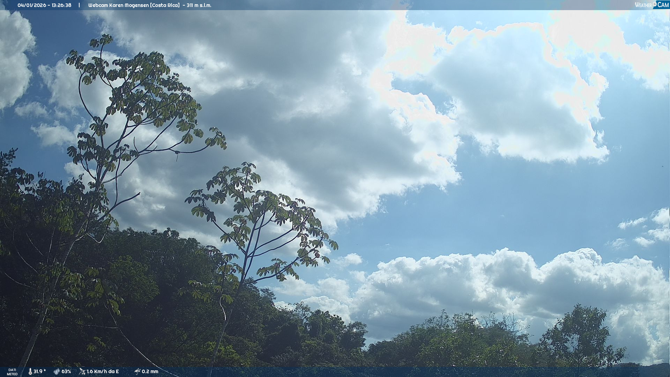This screenshot has width=670, height=377.
Task: Click the 1.6 Km/h da E wind reading
Action: [103, 371]
